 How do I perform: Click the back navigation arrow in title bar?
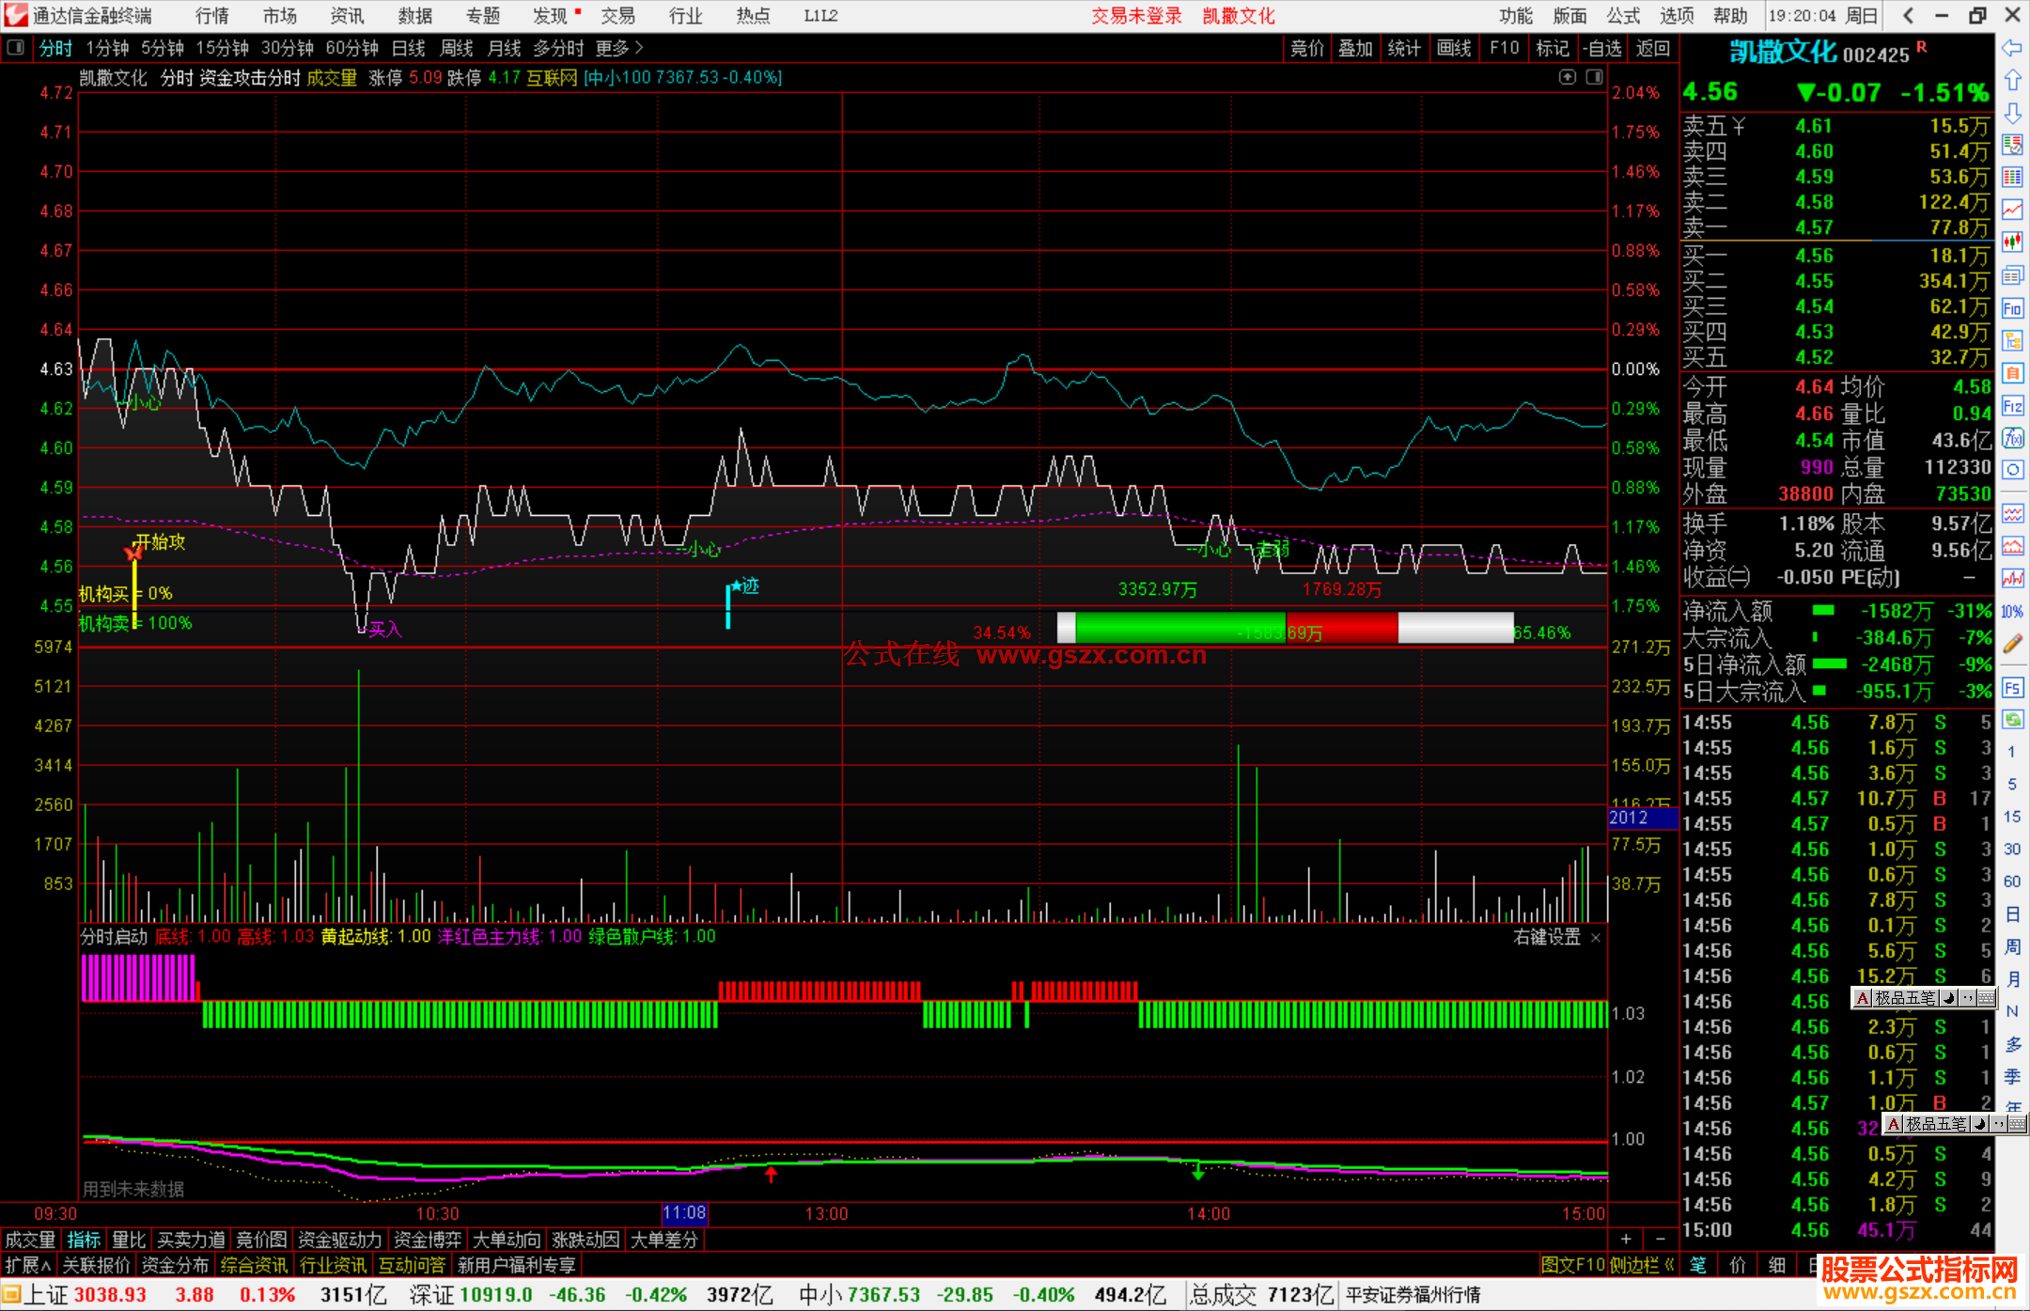[x=1908, y=16]
